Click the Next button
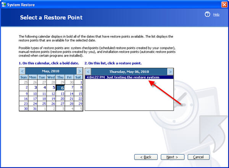 172,157
